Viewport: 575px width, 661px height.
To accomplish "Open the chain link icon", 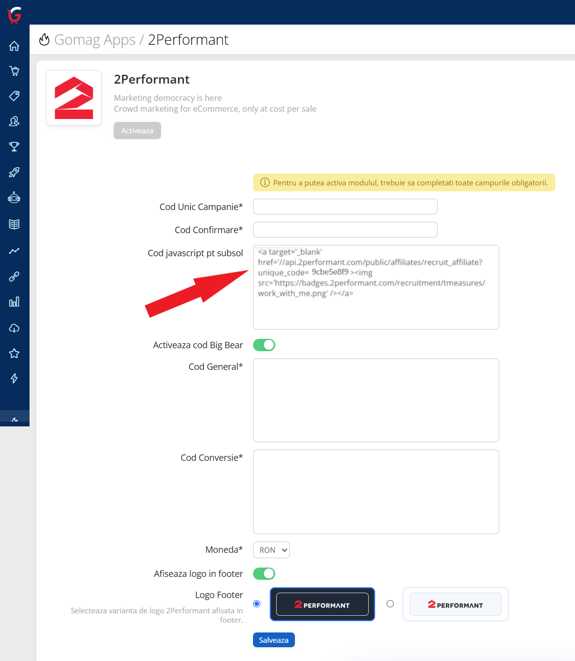I will 14,276.
